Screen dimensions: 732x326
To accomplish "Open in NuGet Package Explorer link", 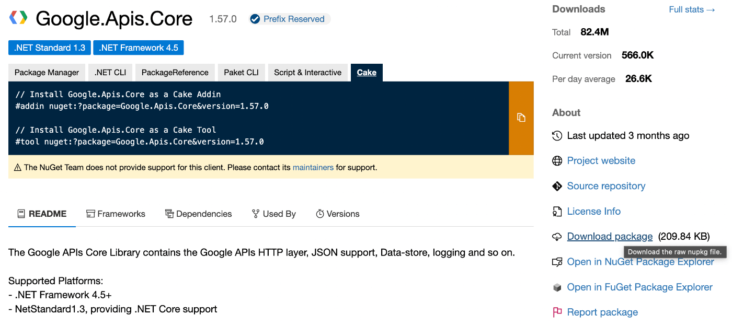I will pos(641,262).
